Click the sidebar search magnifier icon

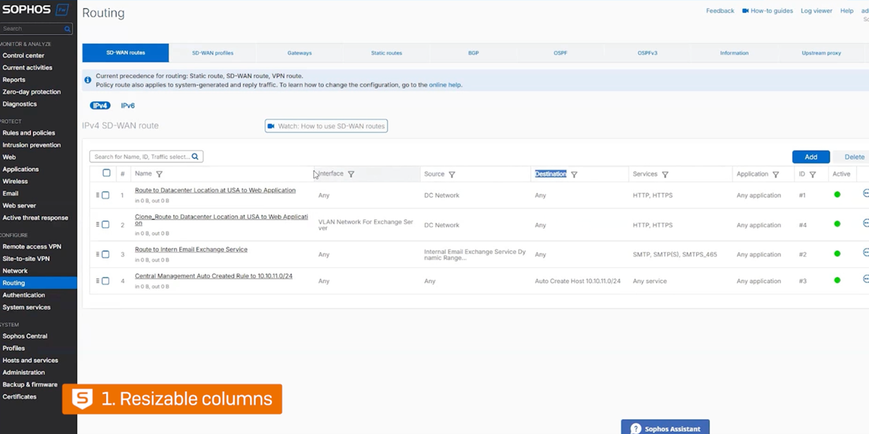click(67, 29)
